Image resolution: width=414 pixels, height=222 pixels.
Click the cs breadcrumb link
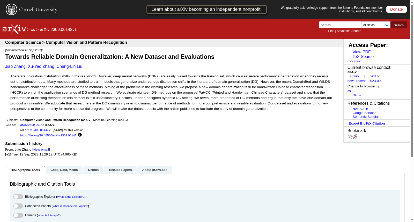pos(33,30)
